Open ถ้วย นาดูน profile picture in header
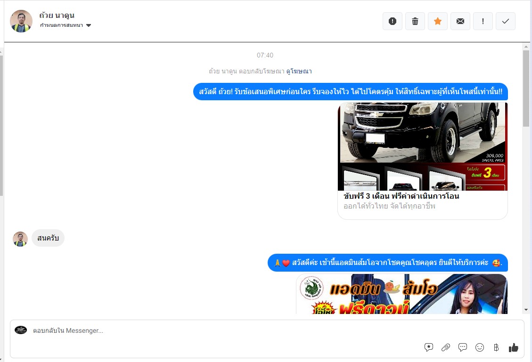The image size is (532, 362). (21, 21)
